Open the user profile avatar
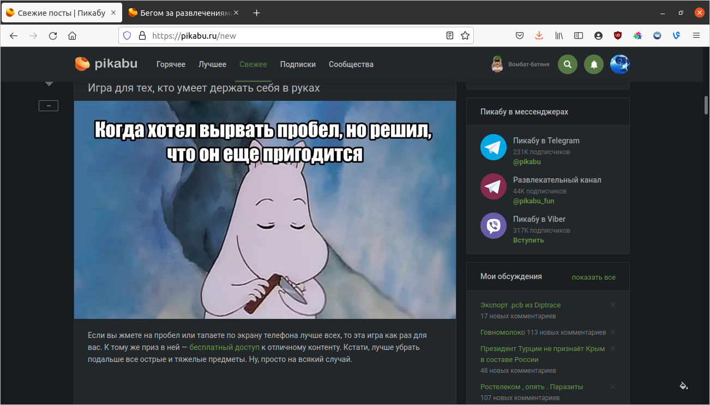Screen dimensions: 710x405 click(x=620, y=64)
